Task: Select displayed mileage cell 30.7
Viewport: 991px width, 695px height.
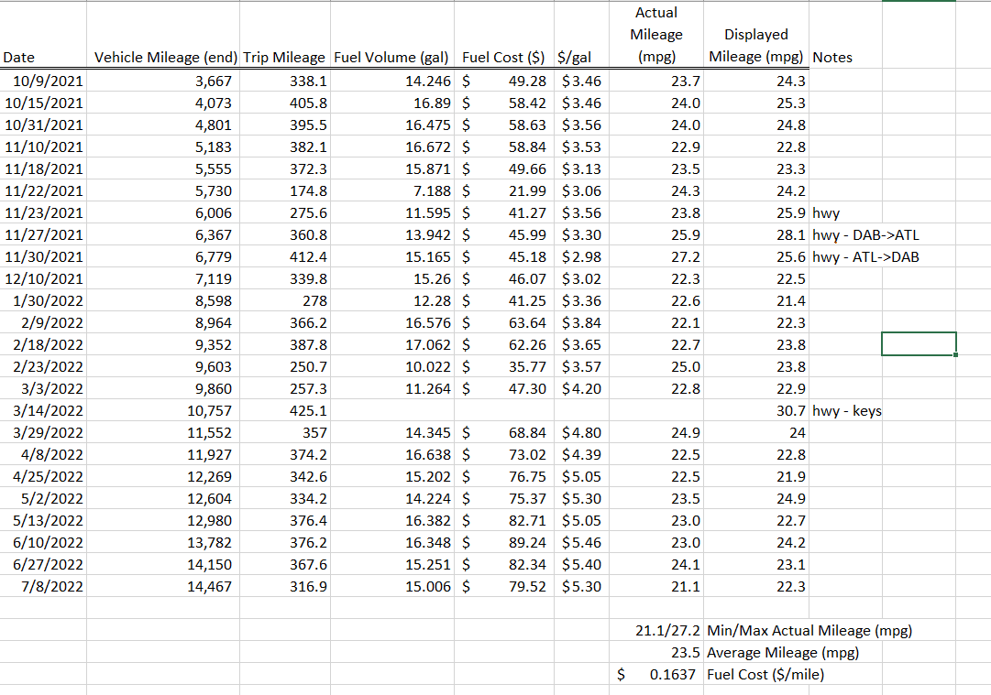Action: 756,410
